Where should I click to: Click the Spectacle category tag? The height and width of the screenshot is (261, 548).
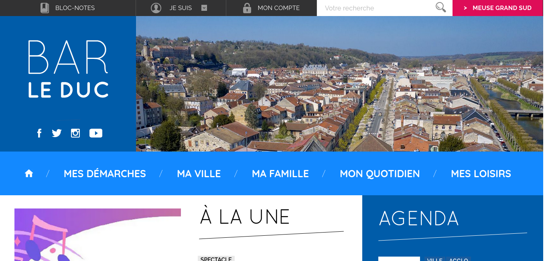click(x=216, y=259)
